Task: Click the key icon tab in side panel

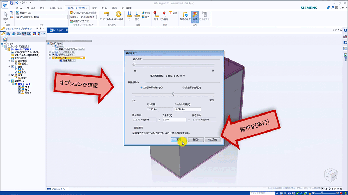Action: click(3, 34)
